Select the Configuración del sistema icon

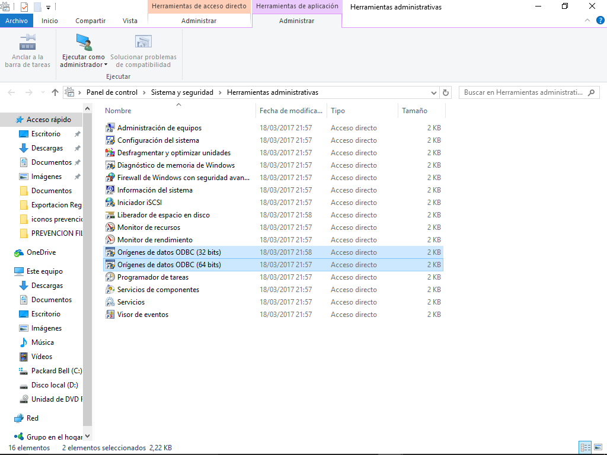click(x=110, y=140)
